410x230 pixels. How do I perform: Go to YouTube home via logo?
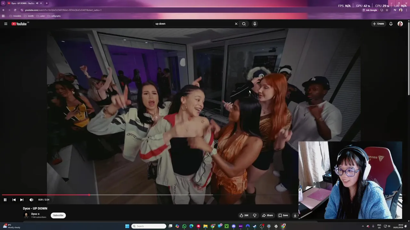(19, 24)
